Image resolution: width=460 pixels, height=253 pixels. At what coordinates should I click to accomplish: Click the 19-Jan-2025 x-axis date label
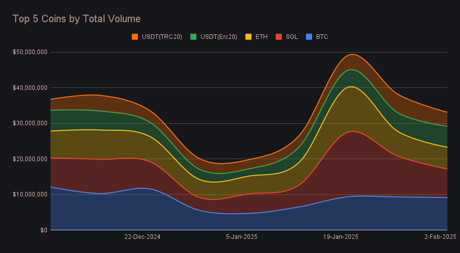[x=341, y=237]
